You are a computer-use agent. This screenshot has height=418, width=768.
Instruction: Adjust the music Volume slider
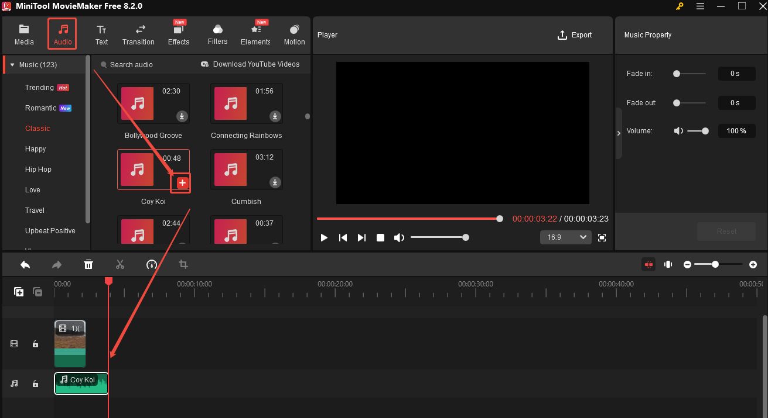[x=698, y=131]
